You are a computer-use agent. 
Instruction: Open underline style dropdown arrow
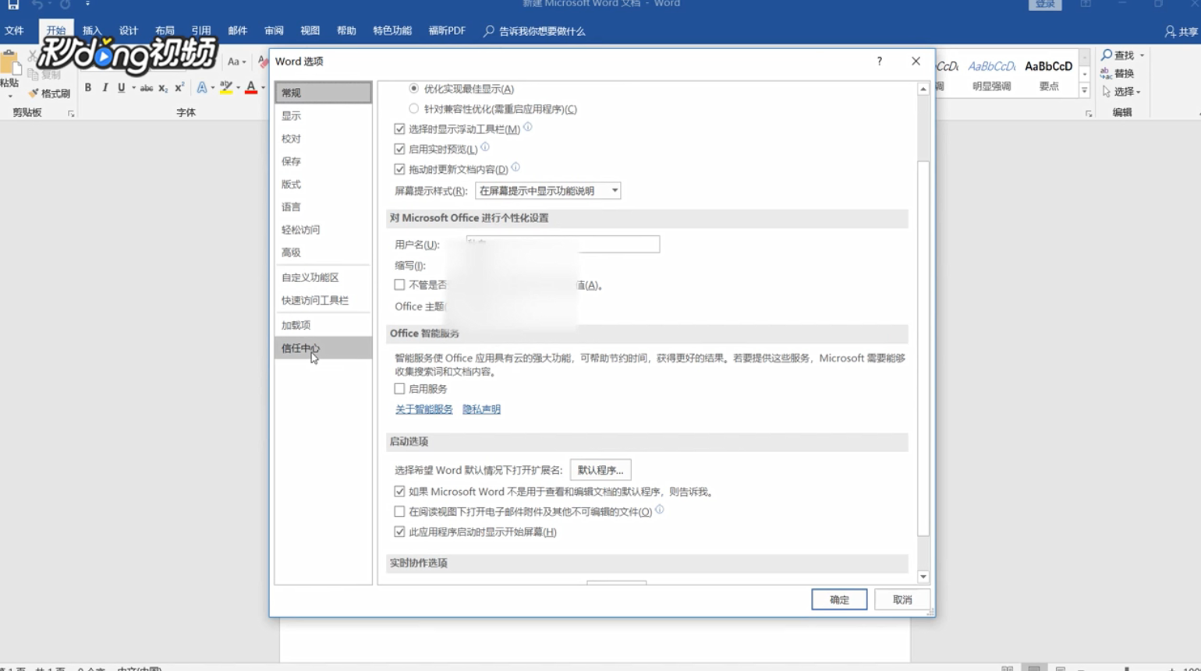pos(133,88)
